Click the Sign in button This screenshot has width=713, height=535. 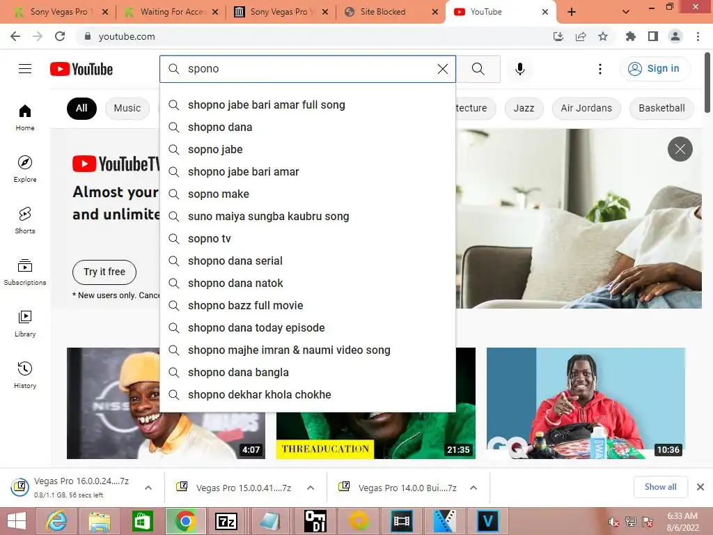coord(654,69)
